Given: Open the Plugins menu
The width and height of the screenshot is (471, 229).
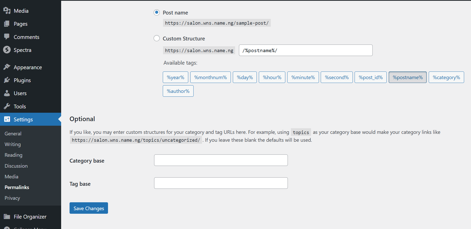Looking at the screenshot, I should pos(22,80).
